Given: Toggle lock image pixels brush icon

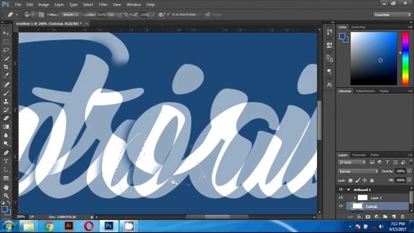Looking at the screenshot, I should point(358,181).
